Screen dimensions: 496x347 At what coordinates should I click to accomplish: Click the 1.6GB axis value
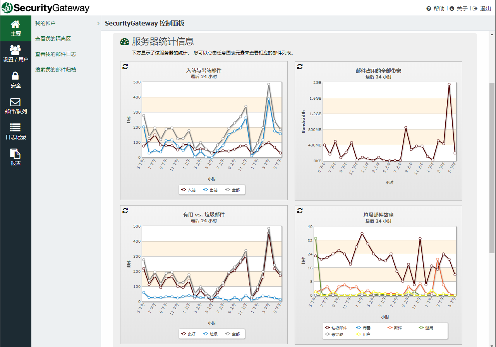316,98
